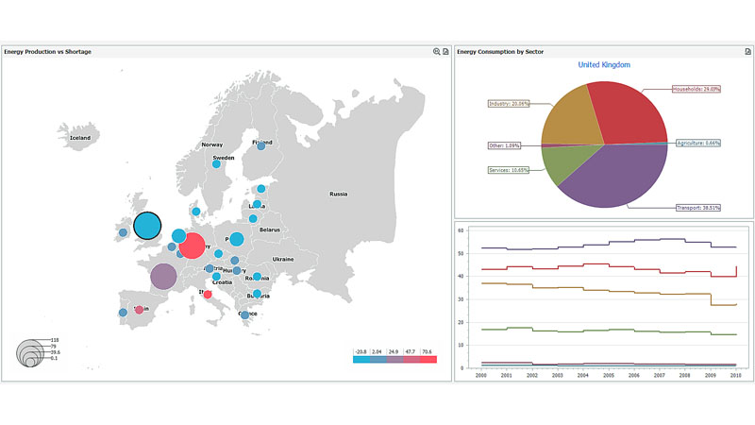Click the 2005 x-axis label
The width and height of the screenshot is (755, 425).
coord(609,375)
